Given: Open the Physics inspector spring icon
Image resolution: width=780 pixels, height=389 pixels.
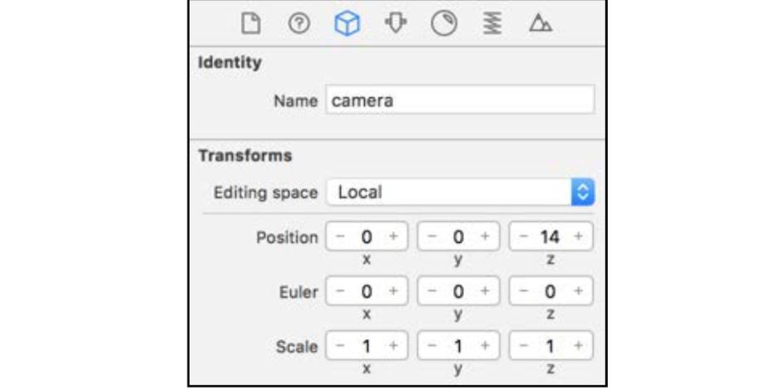Looking at the screenshot, I should (x=492, y=23).
